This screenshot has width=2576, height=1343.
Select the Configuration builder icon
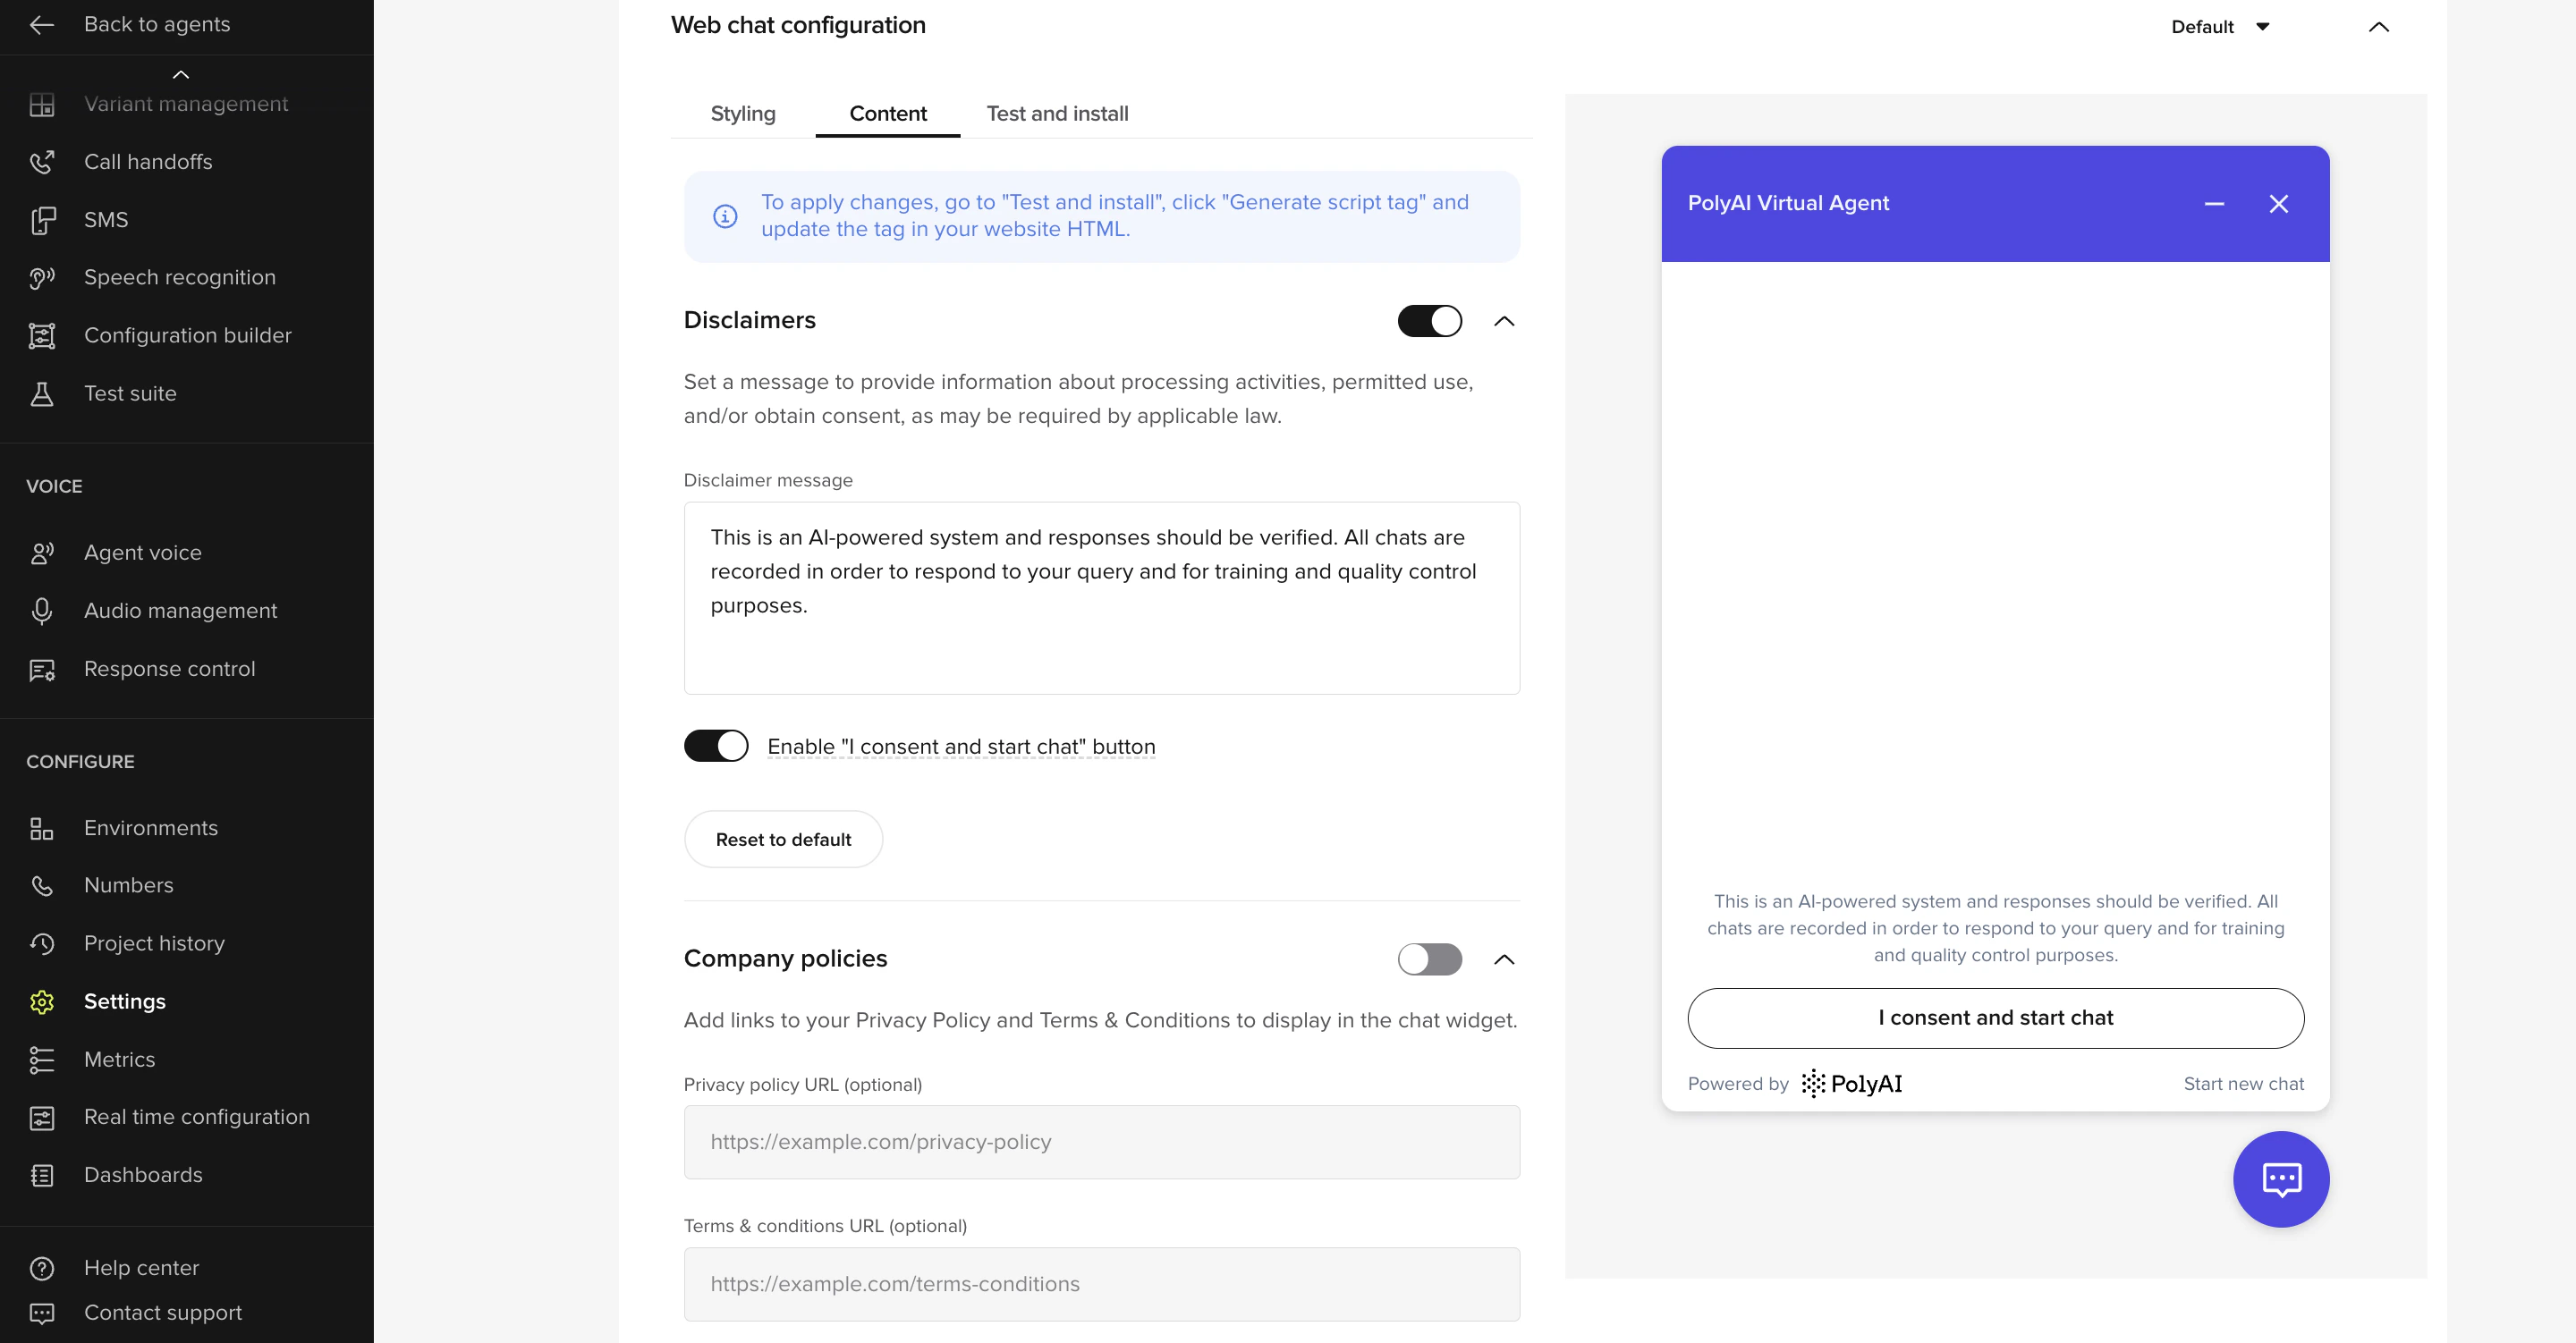[42, 335]
